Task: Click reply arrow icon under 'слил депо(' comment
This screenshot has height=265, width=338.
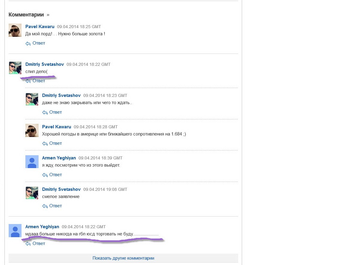Action: pos(28,81)
